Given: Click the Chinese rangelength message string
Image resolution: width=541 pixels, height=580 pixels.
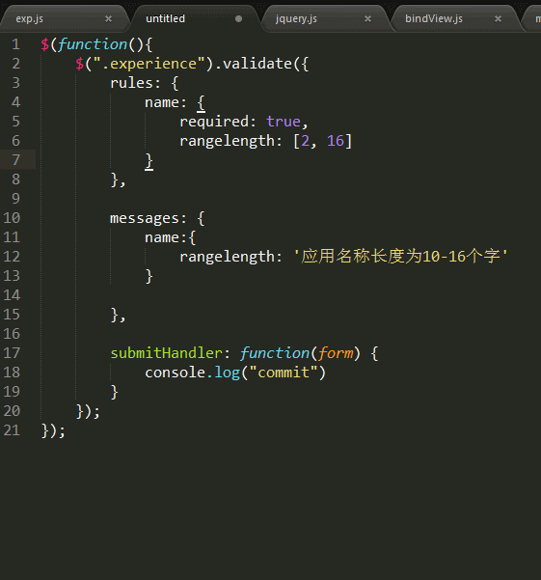Looking at the screenshot, I should [x=400, y=257].
